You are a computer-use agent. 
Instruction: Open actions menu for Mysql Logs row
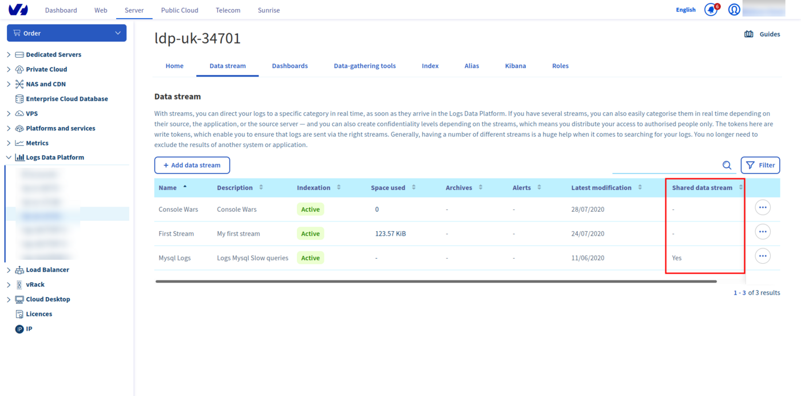tap(762, 256)
